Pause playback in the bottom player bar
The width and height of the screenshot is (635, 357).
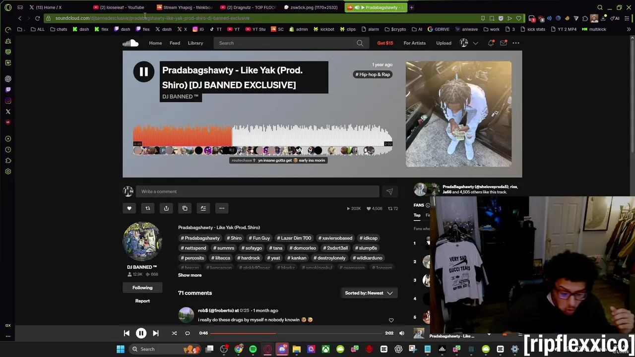pyautogui.click(x=141, y=333)
